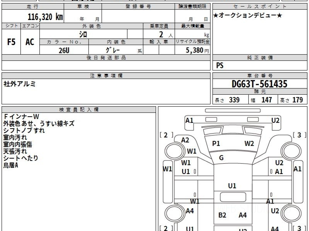Click the B2 mark on the cargo bed
Screen dimensions: 309x231
coord(222,215)
